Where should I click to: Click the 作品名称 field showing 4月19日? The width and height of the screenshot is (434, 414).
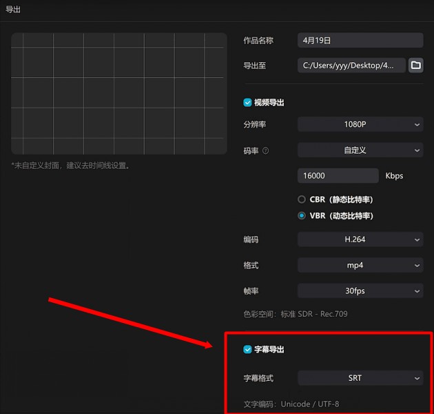coord(360,40)
